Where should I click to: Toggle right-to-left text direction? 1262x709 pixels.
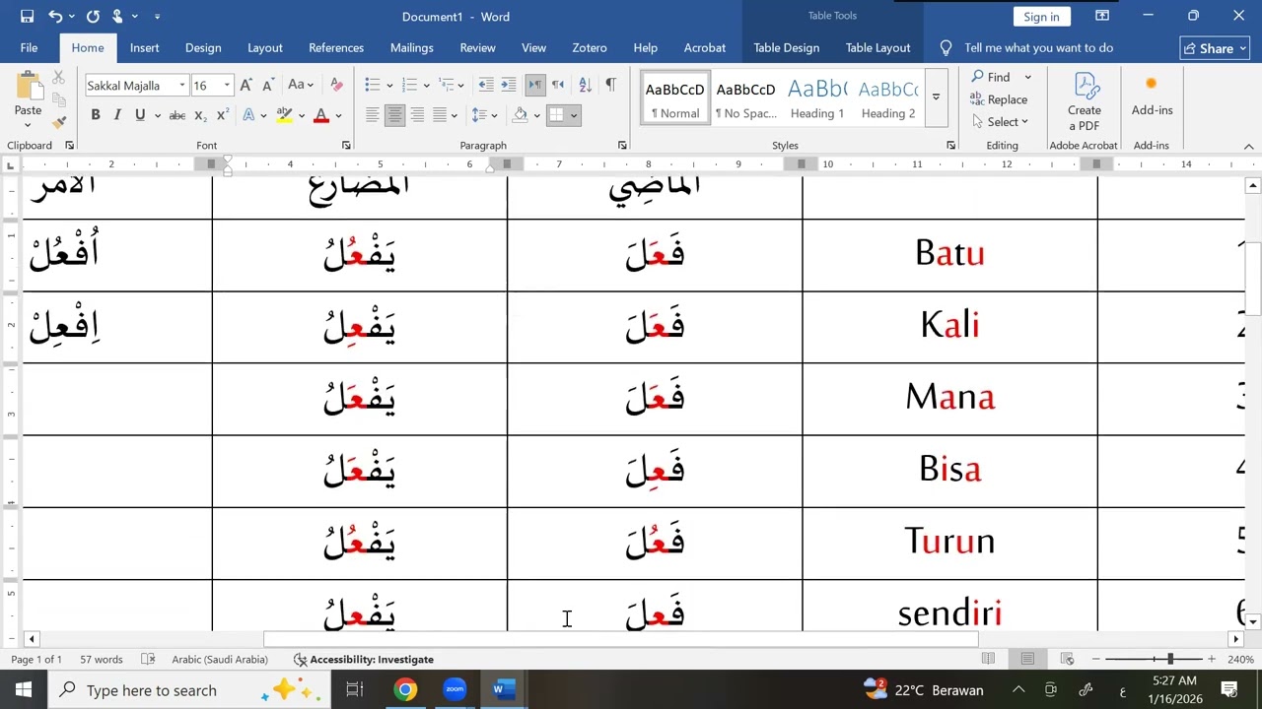click(x=558, y=85)
